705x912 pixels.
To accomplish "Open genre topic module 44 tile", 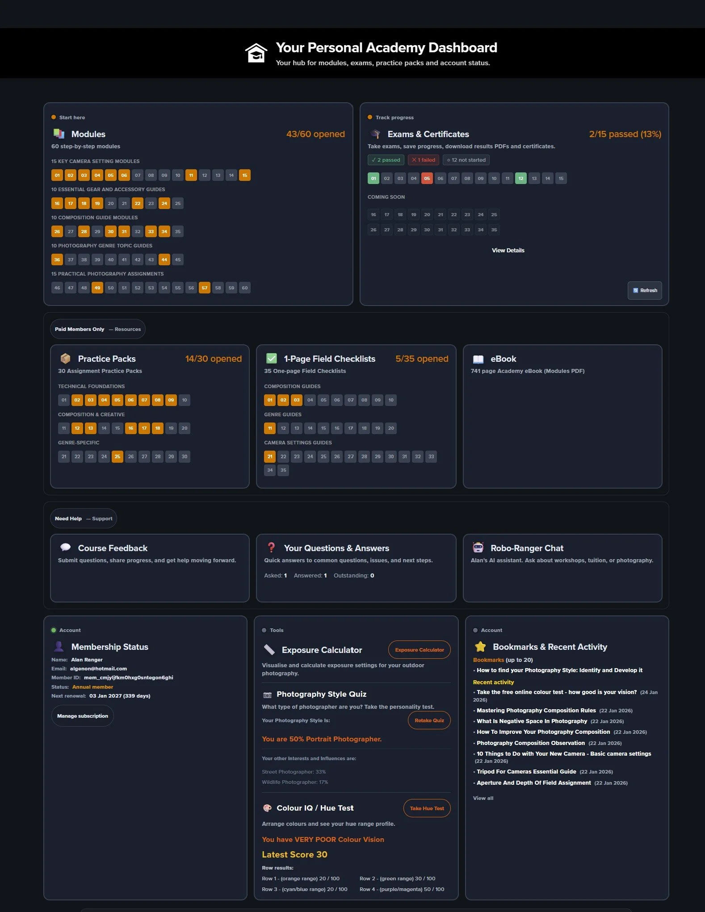I will [164, 260].
